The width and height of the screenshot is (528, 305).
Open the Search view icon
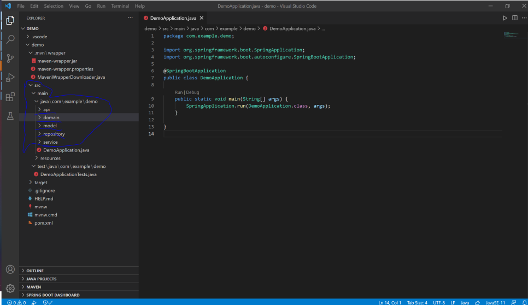10,39
